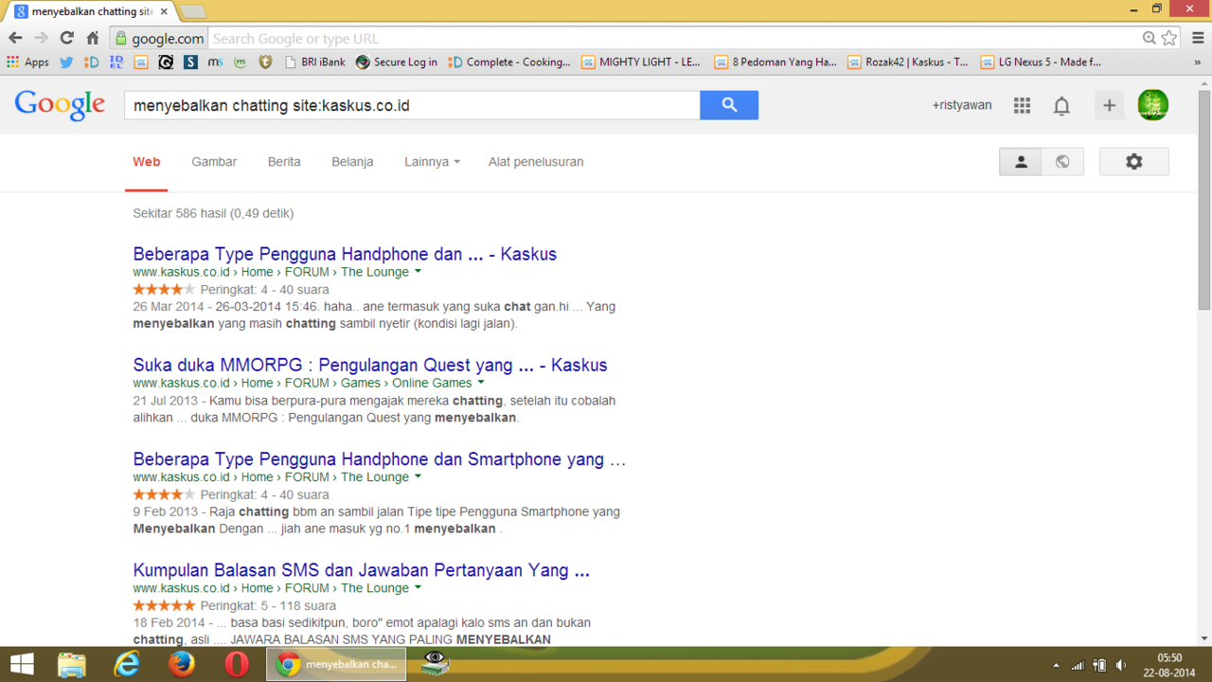Image resolution: width=1212 pixels, height=682 pixels.
Task: Select the menyebalkan chatting browser tab
Action: [91, 11]
